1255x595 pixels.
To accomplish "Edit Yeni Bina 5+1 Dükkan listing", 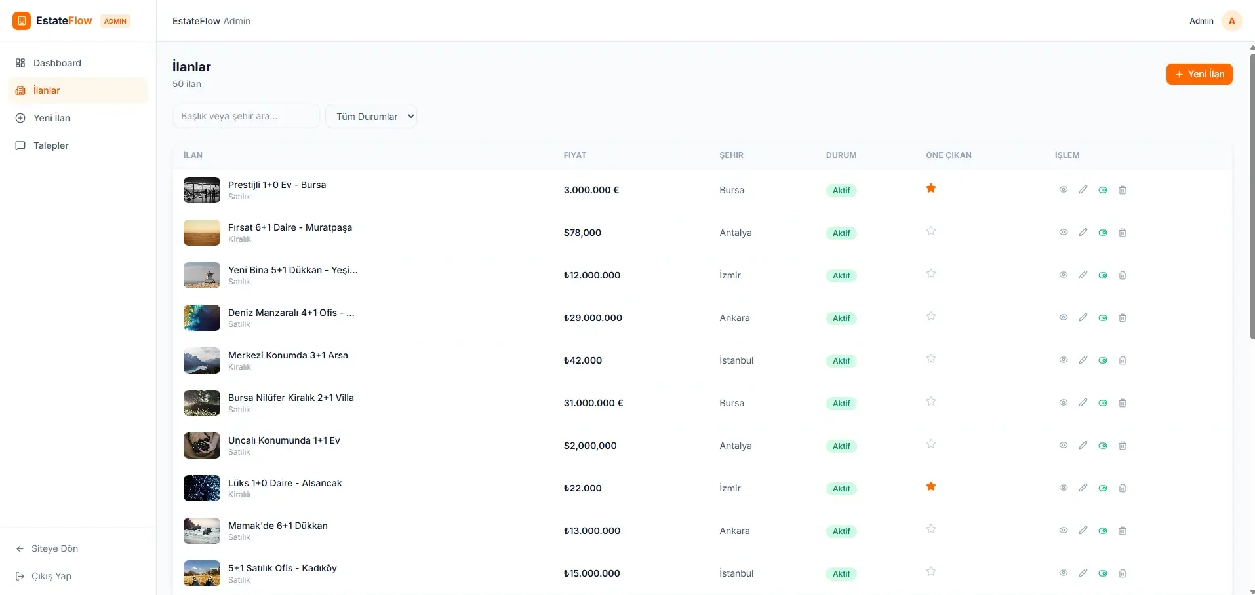I will click(x=1083, y=275).
